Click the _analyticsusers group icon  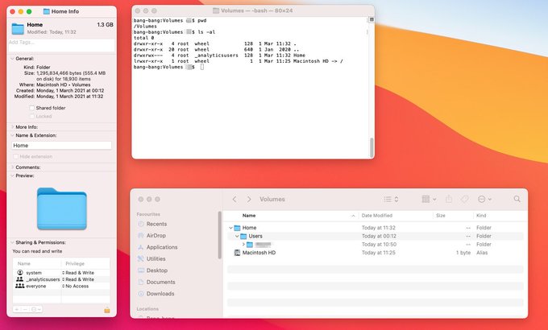pos(20,279)
